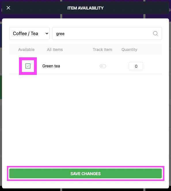This screenshot has height=191, width=171.
Task: Uncheck the Green tea available checkbox
Action: (28, 66)
